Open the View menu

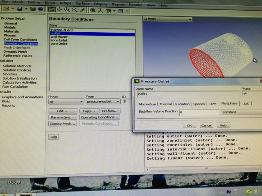click(151, 5)
